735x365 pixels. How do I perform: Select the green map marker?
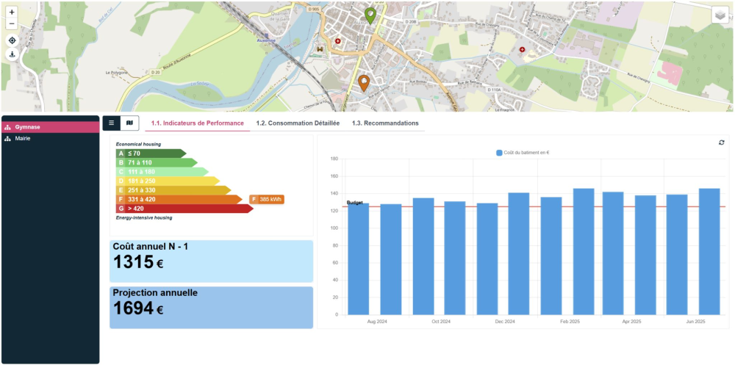tap(370, 15)
